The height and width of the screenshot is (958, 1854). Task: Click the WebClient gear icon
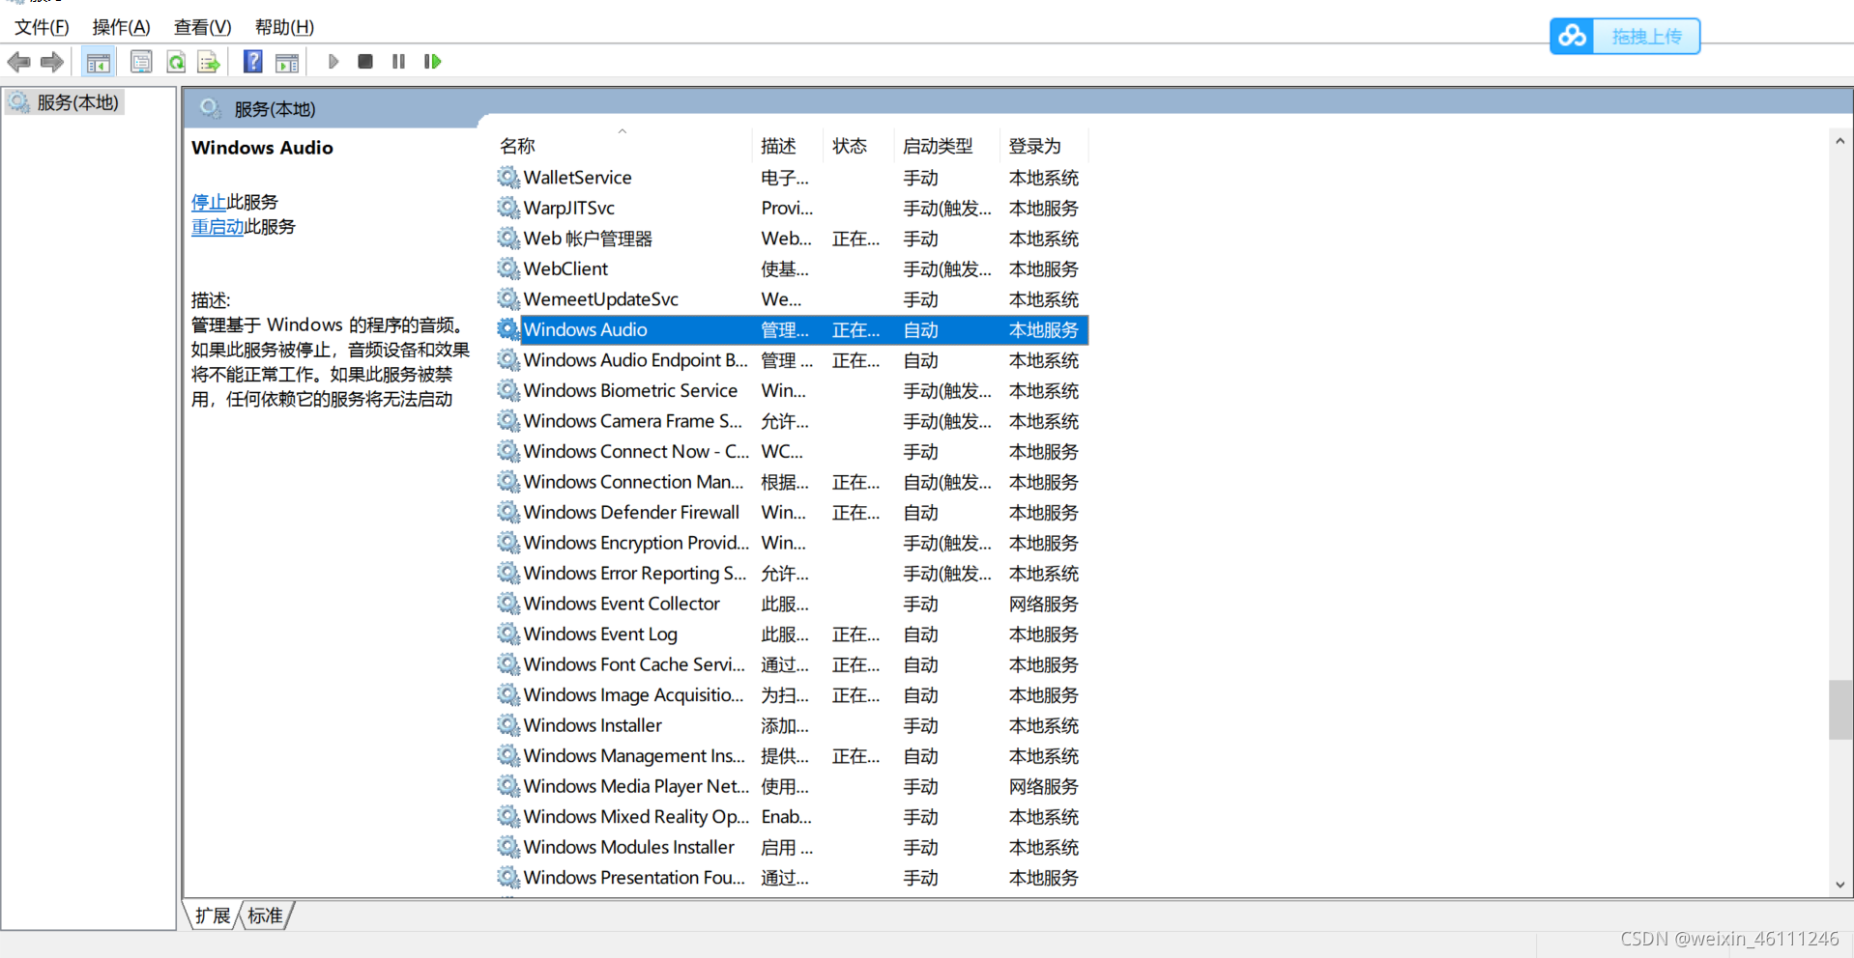tap(508, 268)
